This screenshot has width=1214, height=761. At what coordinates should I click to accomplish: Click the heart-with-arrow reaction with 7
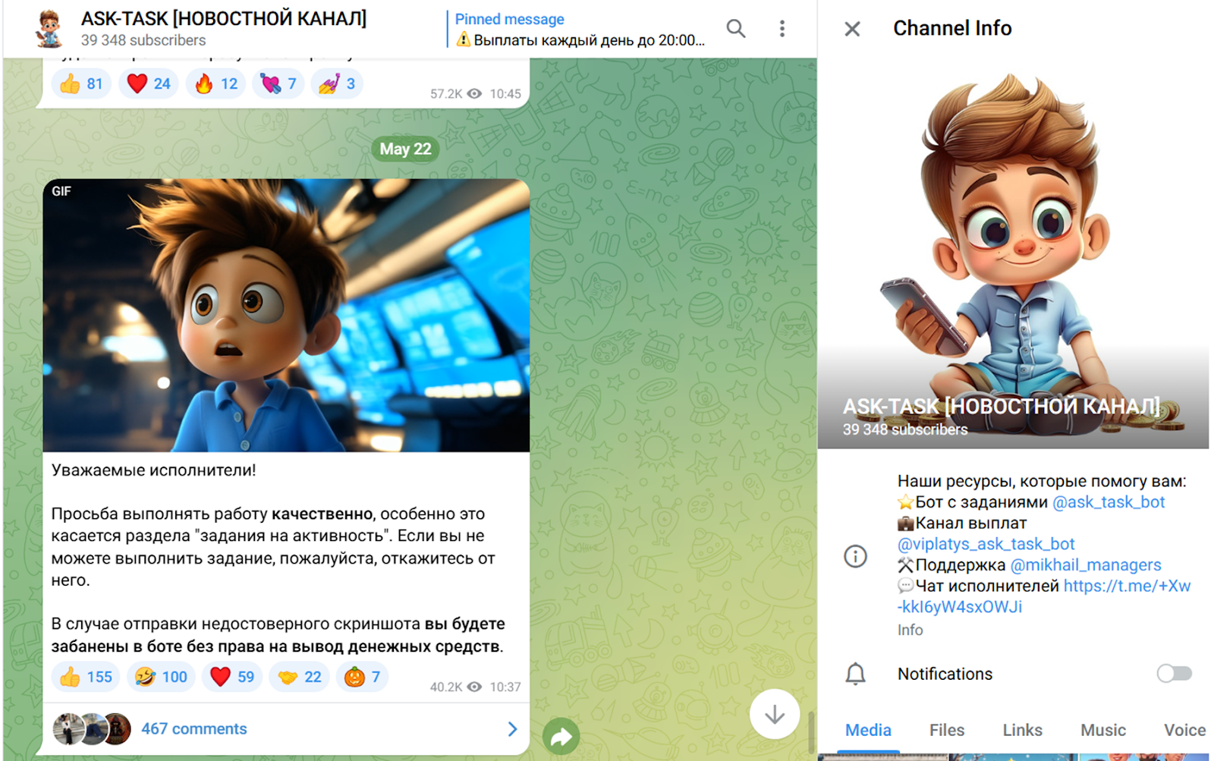[278, 83]
